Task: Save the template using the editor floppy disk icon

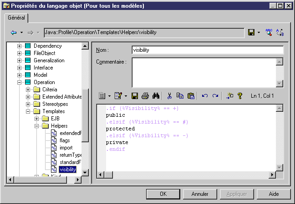Action: 134,96
